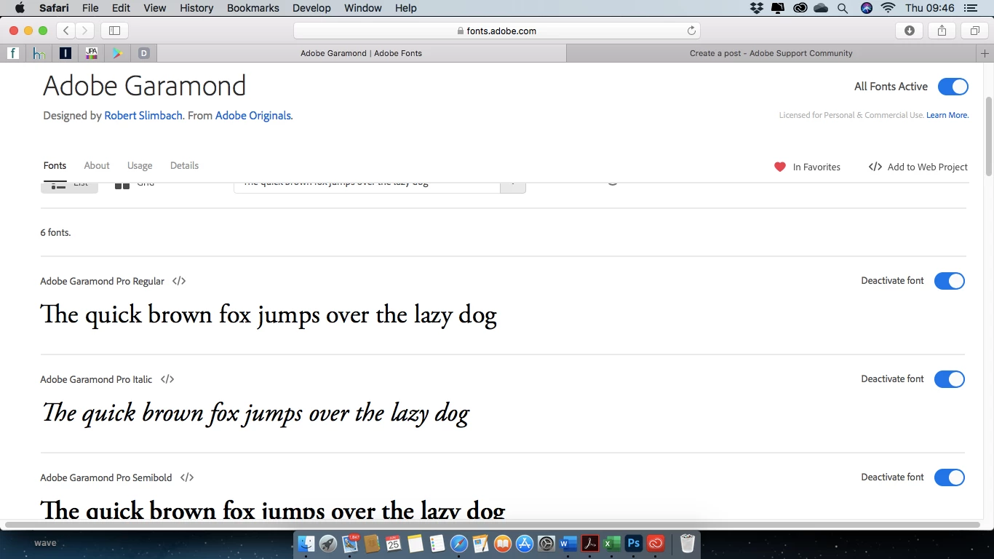This screenshot has width=994, height=559.
Task: Click the clock showing Thu 09:46
Action: pyautogui.click(x=930, y=8)
